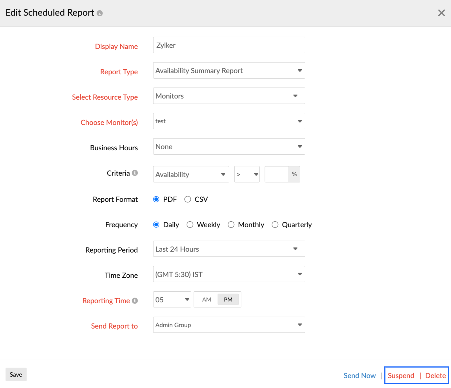Choose CSV as the report format
Viewport: 451px width, 388px height.
(188, 199)
